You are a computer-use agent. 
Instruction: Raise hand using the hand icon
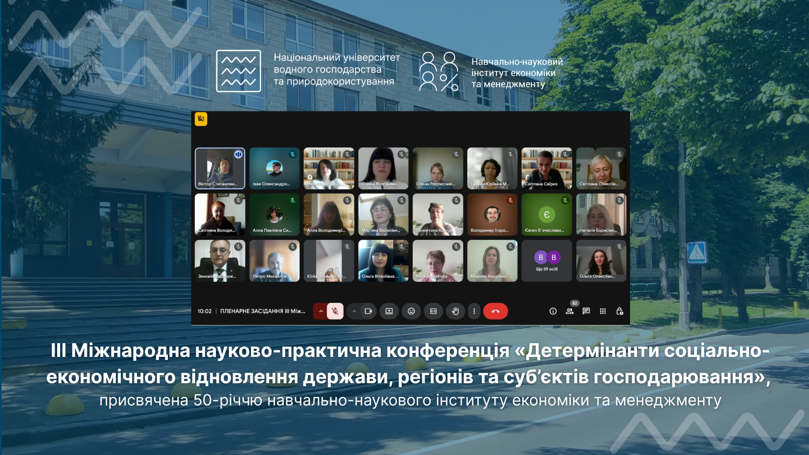(x=455, y=311)
